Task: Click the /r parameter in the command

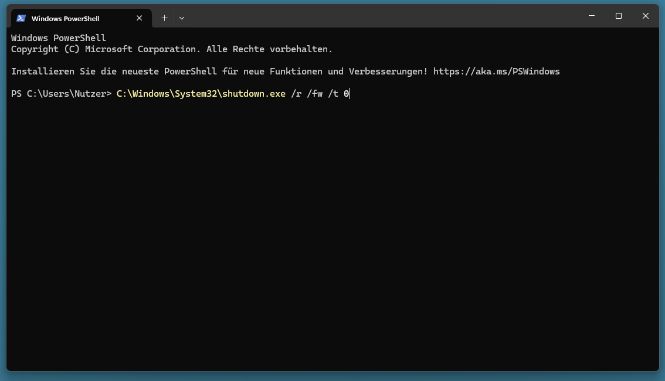Action: click(x=296, y=94)
